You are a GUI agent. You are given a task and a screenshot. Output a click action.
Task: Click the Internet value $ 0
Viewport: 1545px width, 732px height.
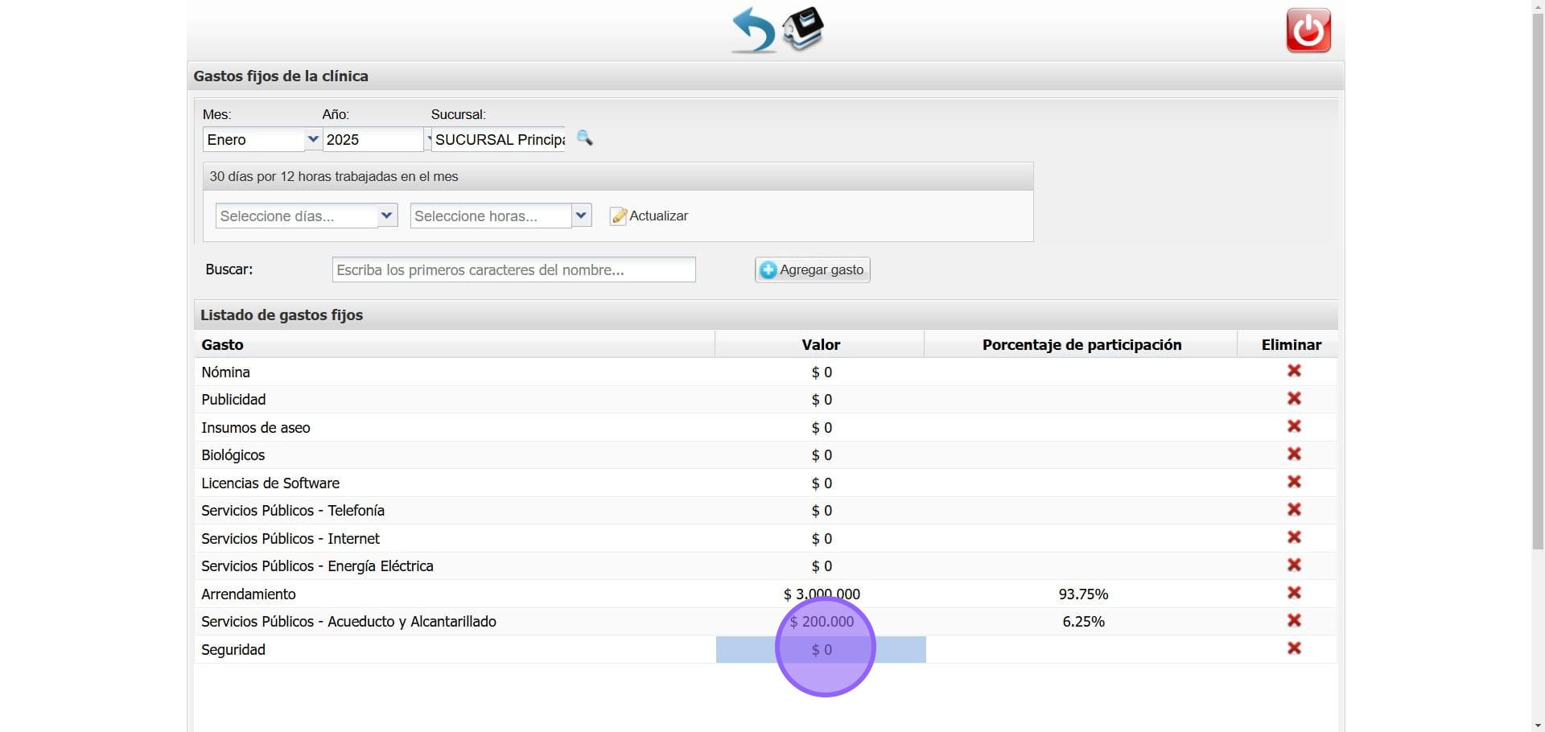(822, 538)
